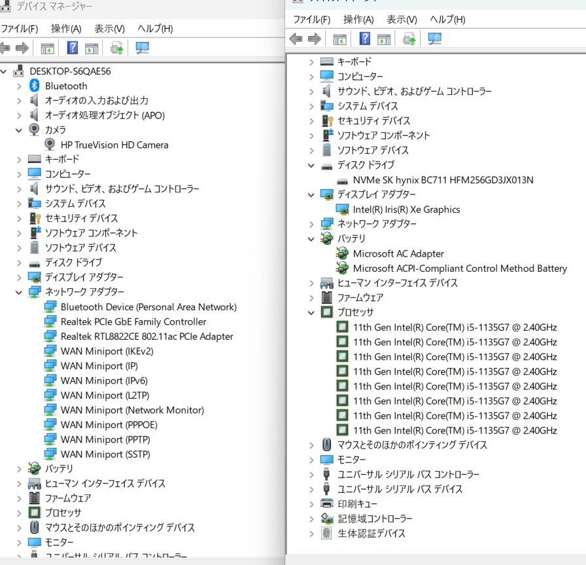Viewport: 586px width, 565px height.
Task: Open 操作(A) menu in right window
Action: click(358, 20)
